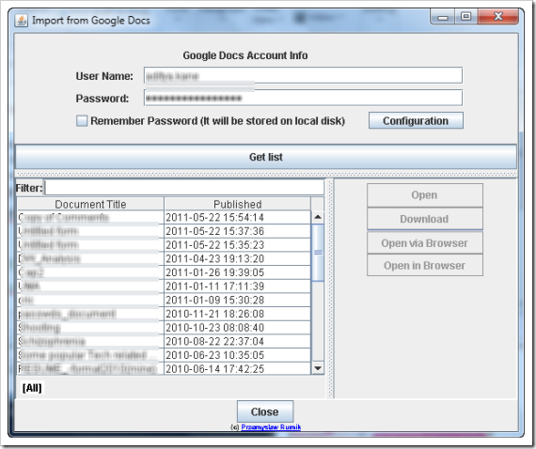Select the row published 2011-01-11 17:11:39
This screenshot has height=449, width=536.
[x=164, y=286]
